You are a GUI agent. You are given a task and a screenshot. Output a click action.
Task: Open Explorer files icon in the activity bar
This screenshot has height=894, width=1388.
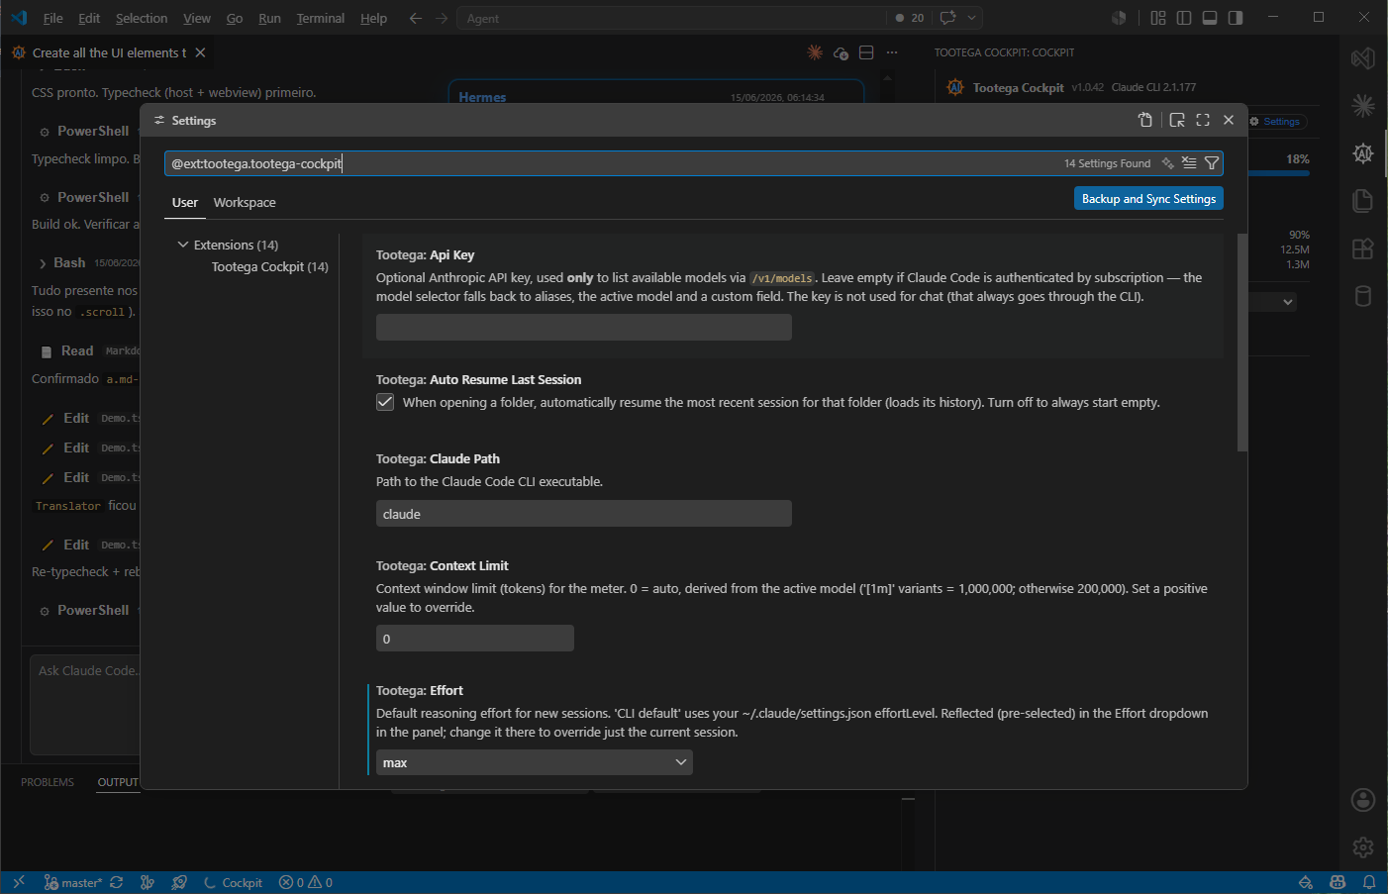click(1363, 200)
